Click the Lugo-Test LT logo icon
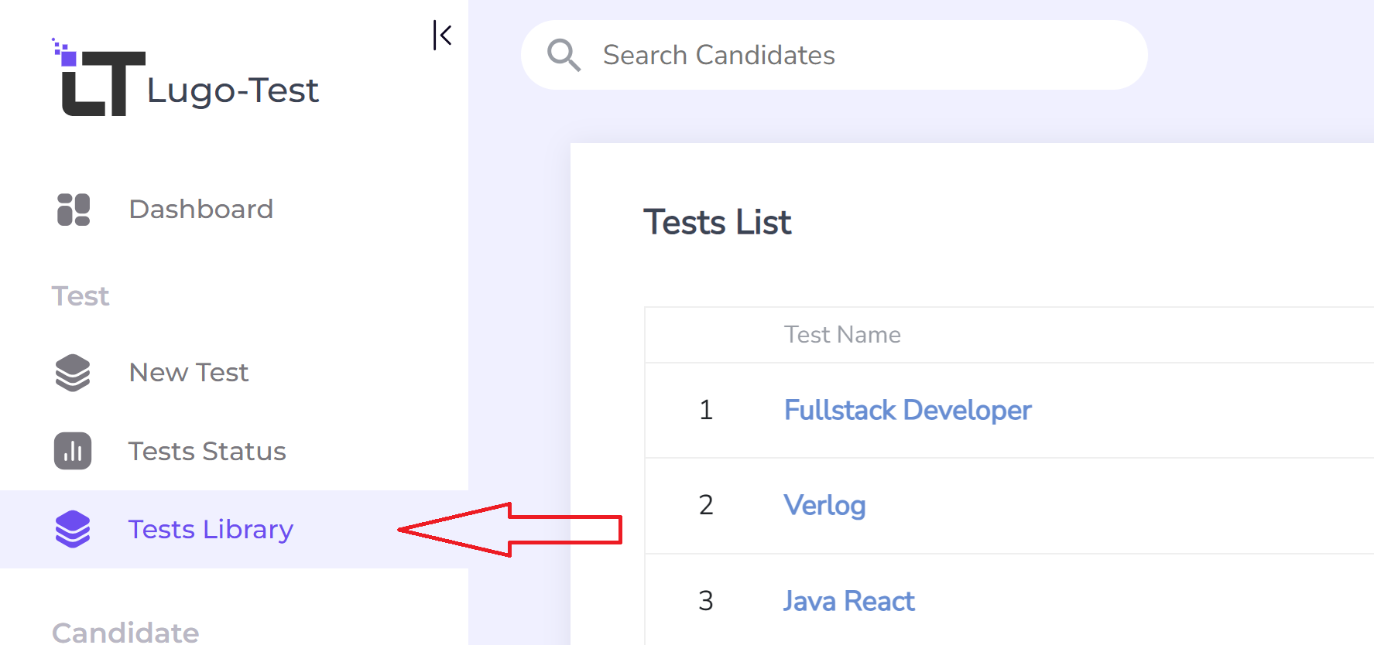Viewport: 1374px width, 645px height. pos(100,80)
